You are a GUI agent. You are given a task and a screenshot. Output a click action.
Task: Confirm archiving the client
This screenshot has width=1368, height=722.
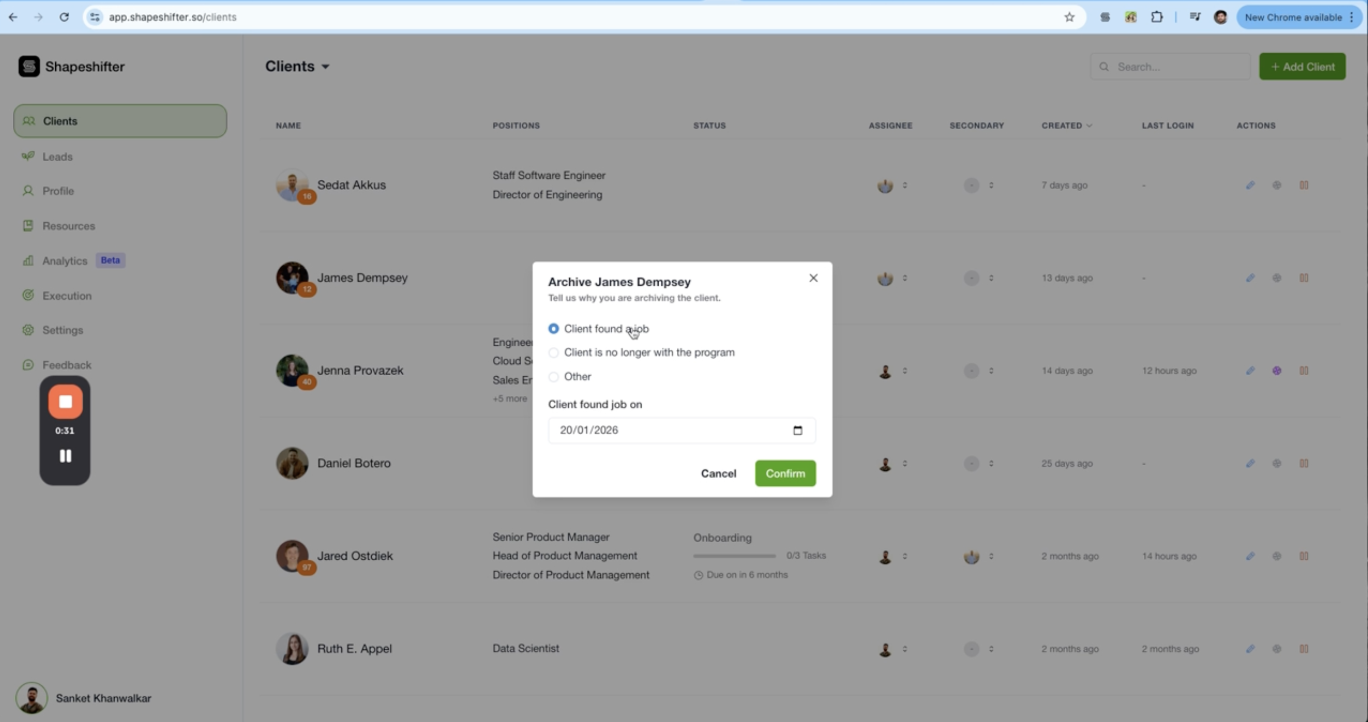pos(785,473)
